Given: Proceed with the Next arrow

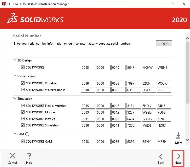Looking at the screenshot, I should pos(178,156).
